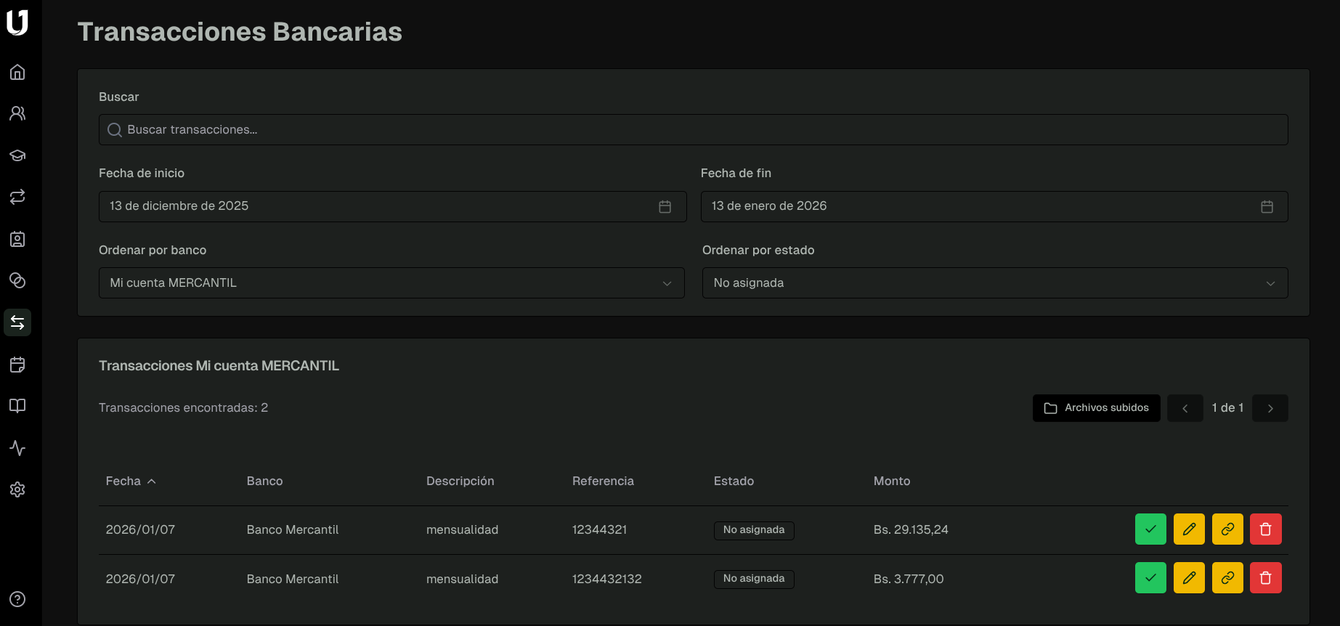Open the users icon in the sidebar
Image resolution: width=1340 pixels, height=626 pixels.
click(17, 113)
